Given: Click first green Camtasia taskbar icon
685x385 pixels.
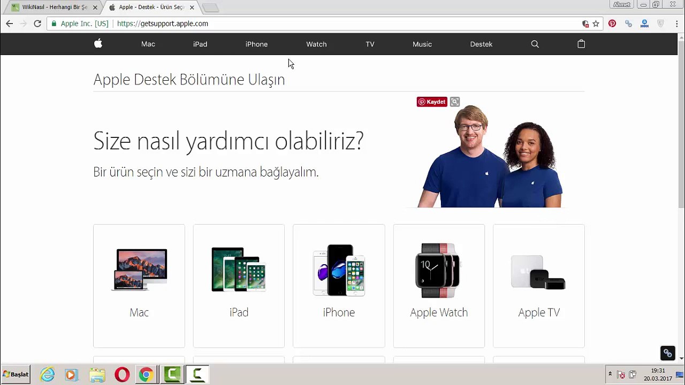Looking at the screenshot, I should tap(172, 374).
